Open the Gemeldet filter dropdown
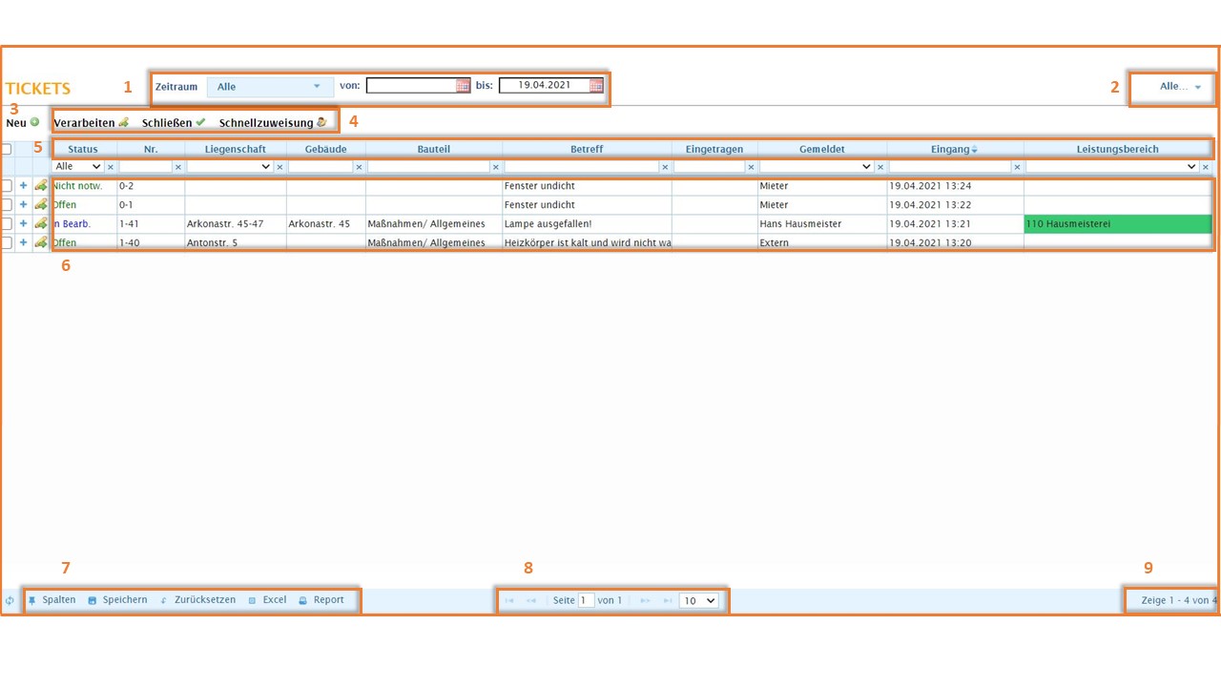 (x=817, y=167)
